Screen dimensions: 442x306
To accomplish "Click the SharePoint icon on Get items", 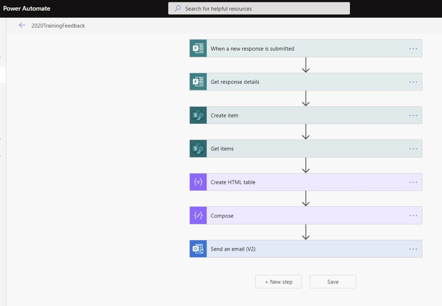I will (x=198, y=148).
